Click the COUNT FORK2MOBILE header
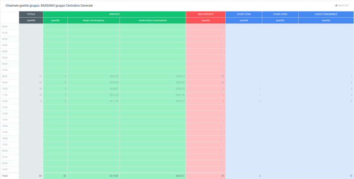This screenshot has width=354, height=179. 326,14
